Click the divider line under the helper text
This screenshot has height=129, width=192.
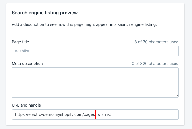tap(95, 33)
